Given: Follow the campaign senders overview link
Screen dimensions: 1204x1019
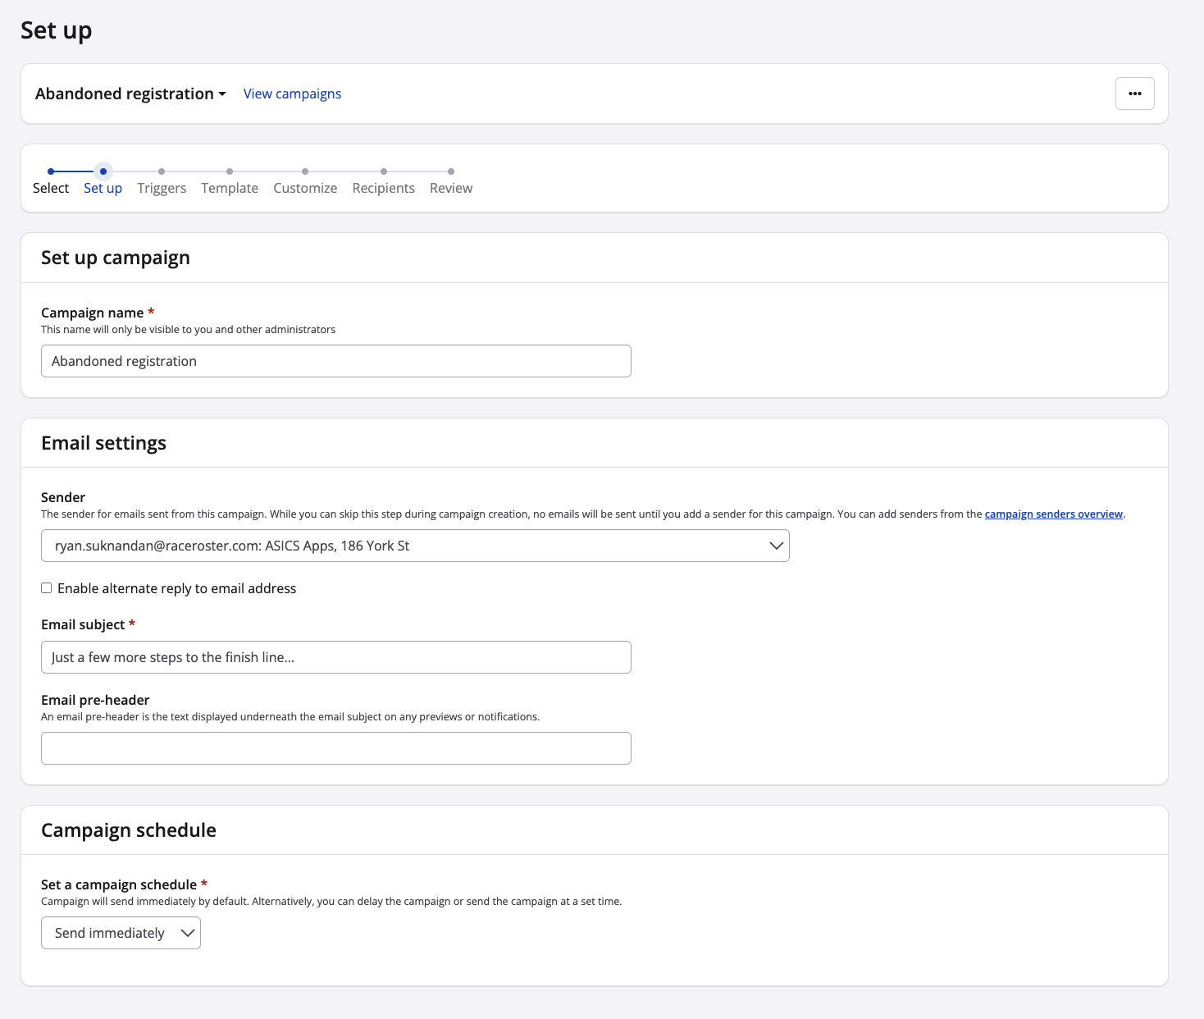Looking at the screenshot, I should (1053, 514).
